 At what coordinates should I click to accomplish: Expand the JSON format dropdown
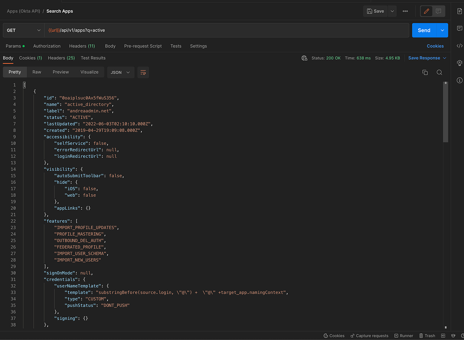121,73
